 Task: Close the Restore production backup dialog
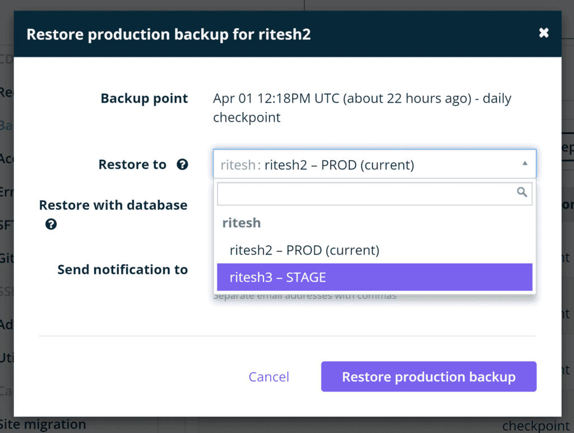coord(544,33)
